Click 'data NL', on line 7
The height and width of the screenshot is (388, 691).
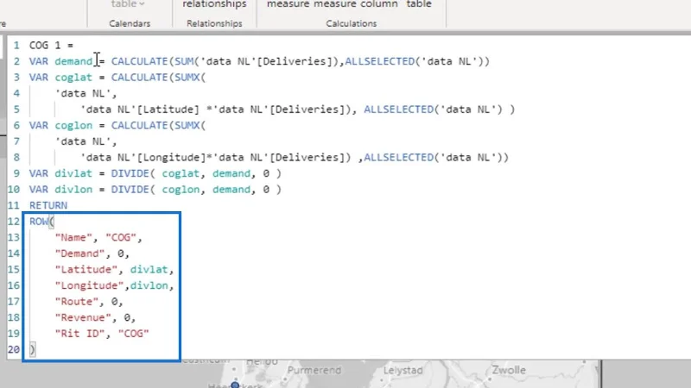[86, 141]
